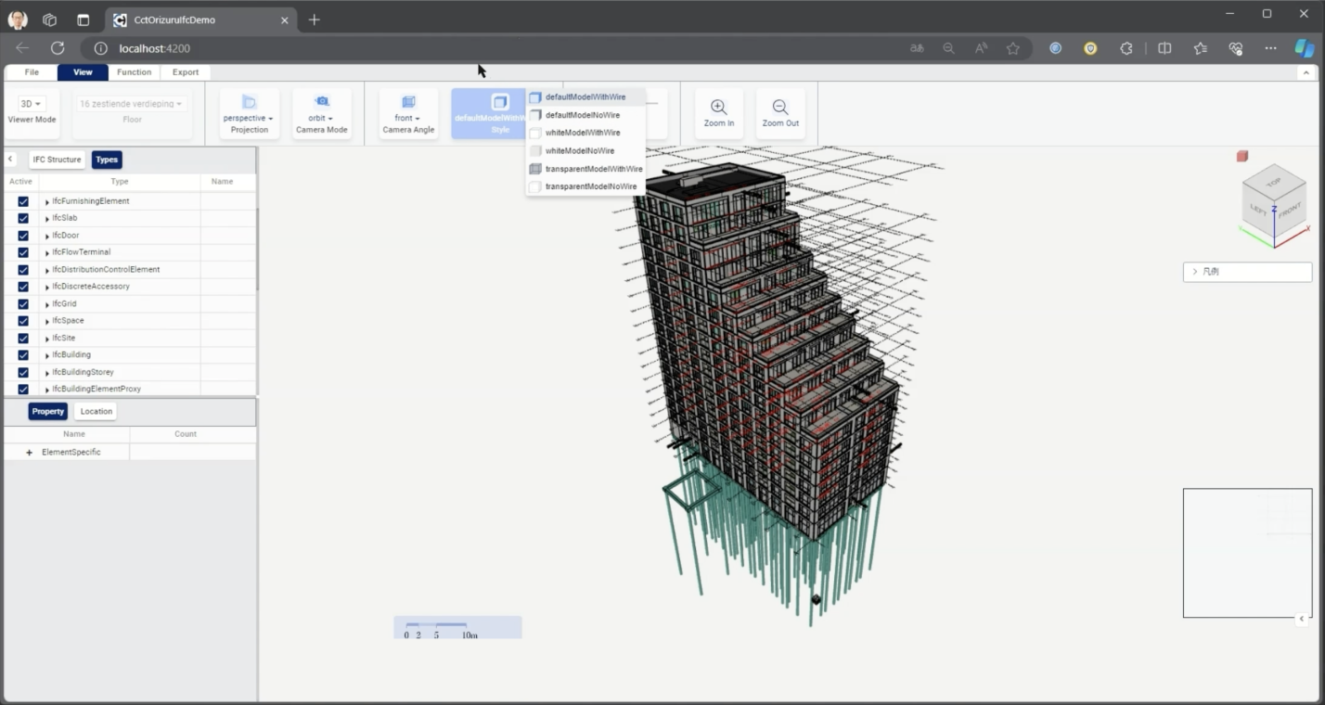This screenshot has height=705, width=1325.
Task: Click the small red home cube
Action: (1242, 156)
